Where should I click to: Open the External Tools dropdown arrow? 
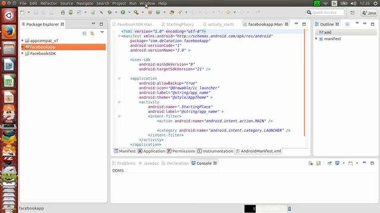pyautogui.click(x=142, y=12)
